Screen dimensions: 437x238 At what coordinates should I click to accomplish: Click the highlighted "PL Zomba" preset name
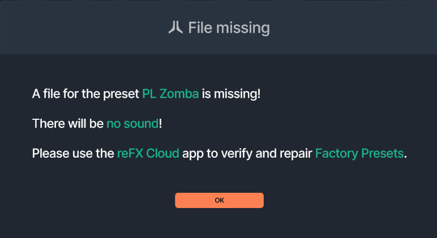click(x=170, y=94)
